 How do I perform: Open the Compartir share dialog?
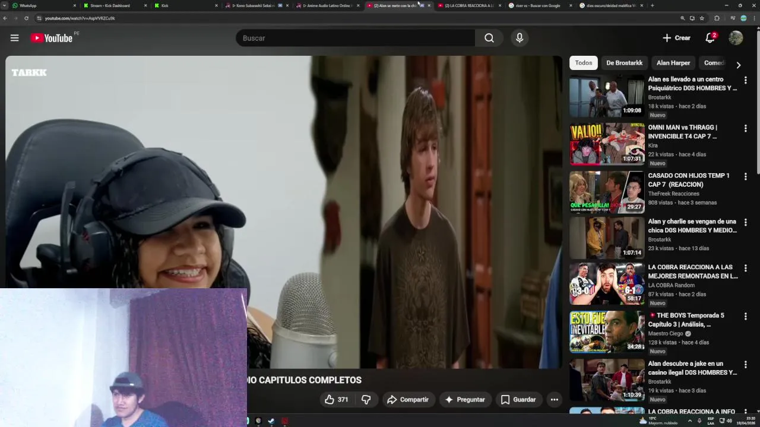[x=407, y=400]
